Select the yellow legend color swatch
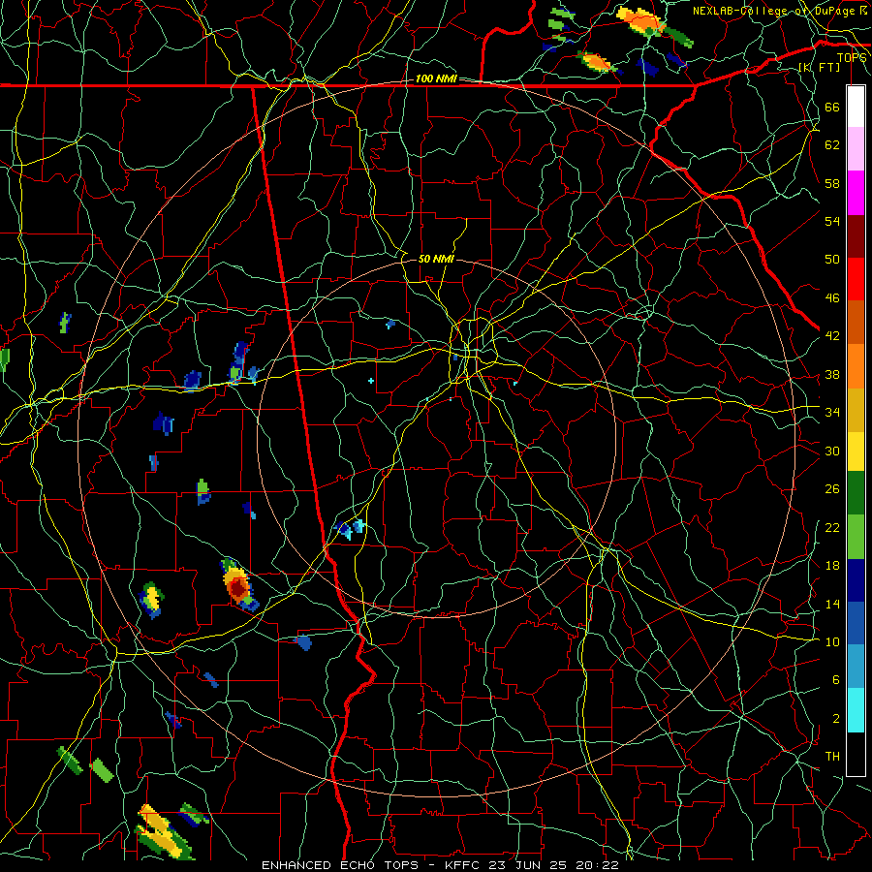 856,452
